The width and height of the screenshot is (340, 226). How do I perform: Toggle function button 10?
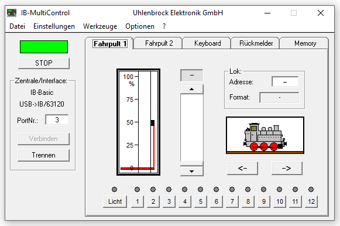coord(280,201)
